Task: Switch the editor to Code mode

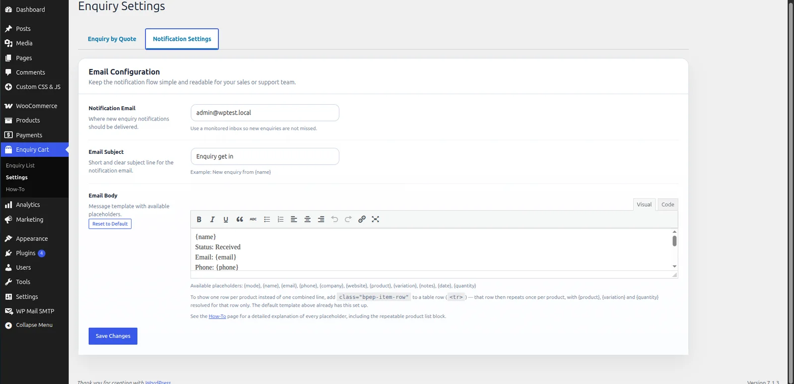Action: pos(667,204)
